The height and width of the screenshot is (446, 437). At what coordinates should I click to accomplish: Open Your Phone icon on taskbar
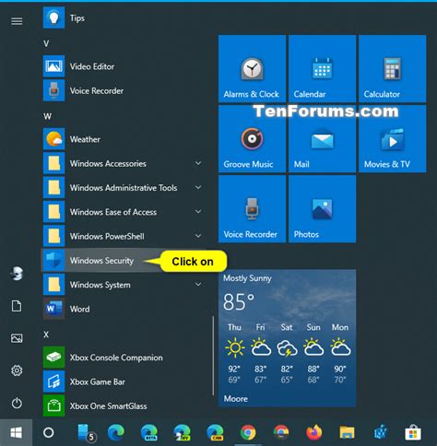tap(87, 433)
